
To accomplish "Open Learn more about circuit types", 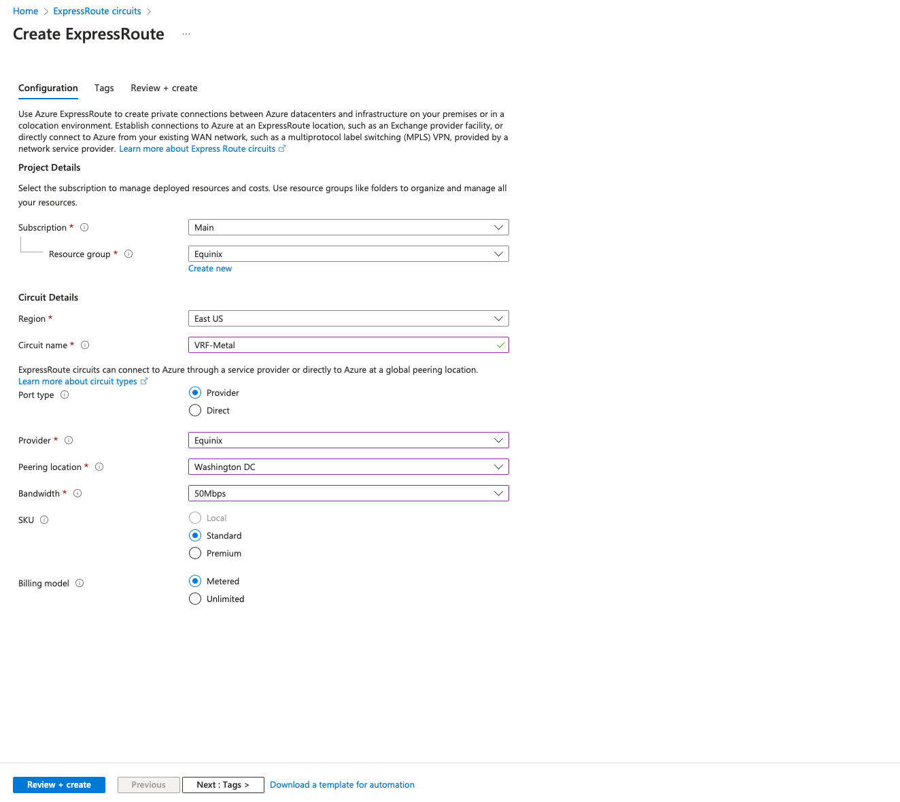I will click(x=77, y=381).
